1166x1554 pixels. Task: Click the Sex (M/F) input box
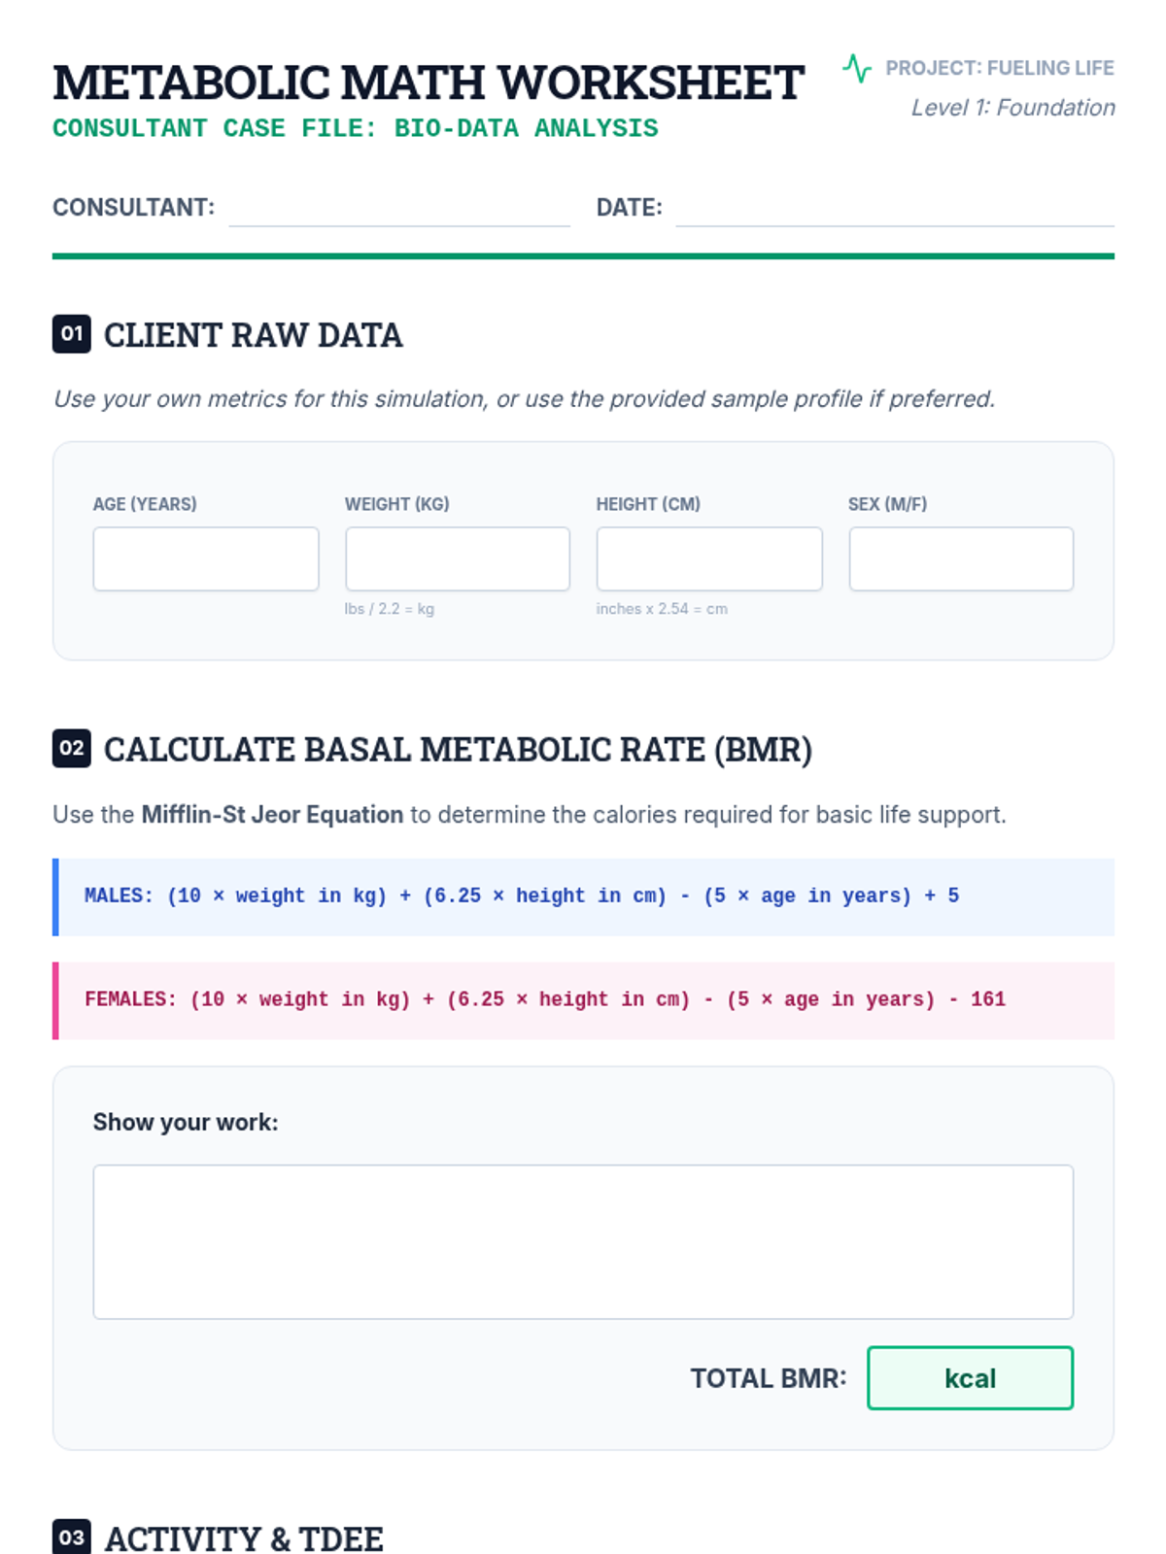point(961,558)
